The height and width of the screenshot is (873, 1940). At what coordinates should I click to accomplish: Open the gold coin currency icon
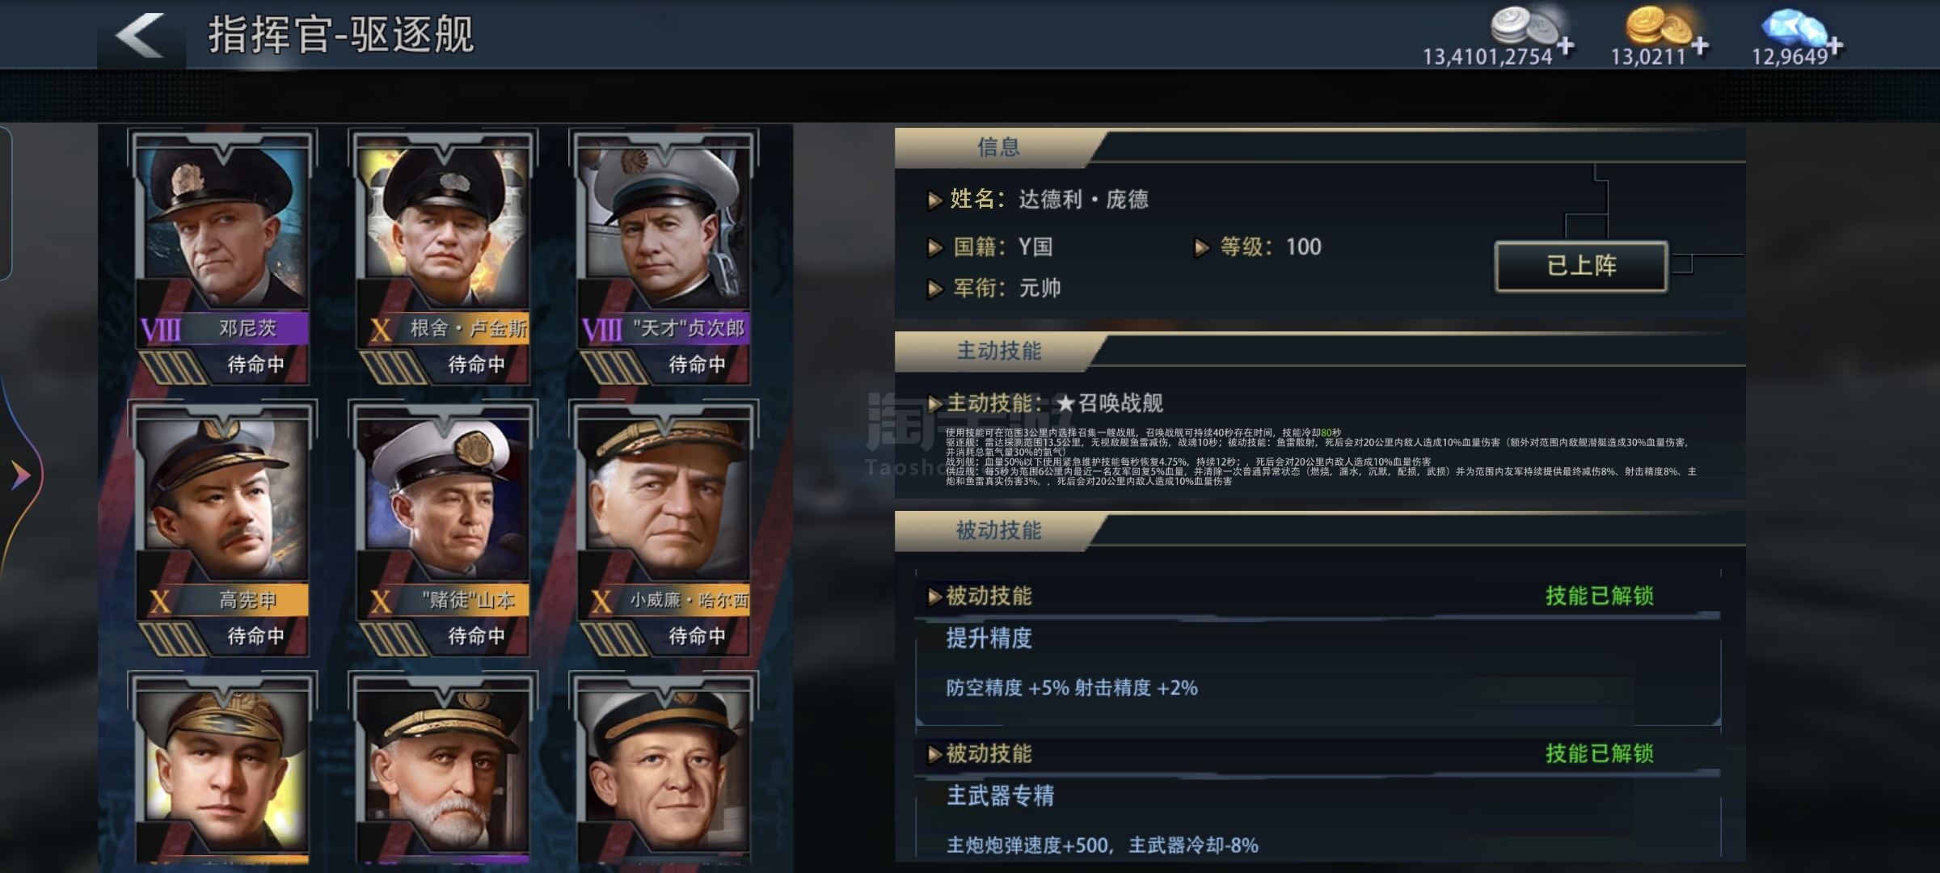point(1659,24)
